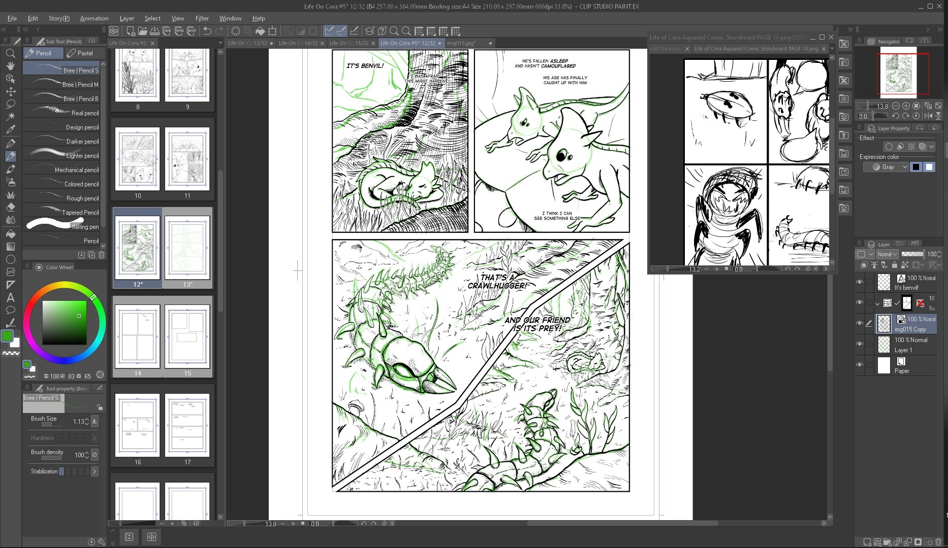Viewport: 948px width, 548px height.
Task: Click Navigator flip horizontal icon
Action: click(x=928, y=116)
